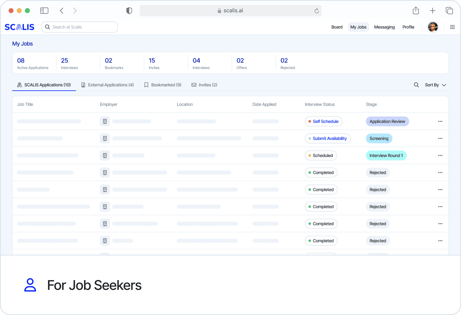The image size is (461, 315).
Task: Click the Search at Scalis field
Action: (x=80, y=27)
